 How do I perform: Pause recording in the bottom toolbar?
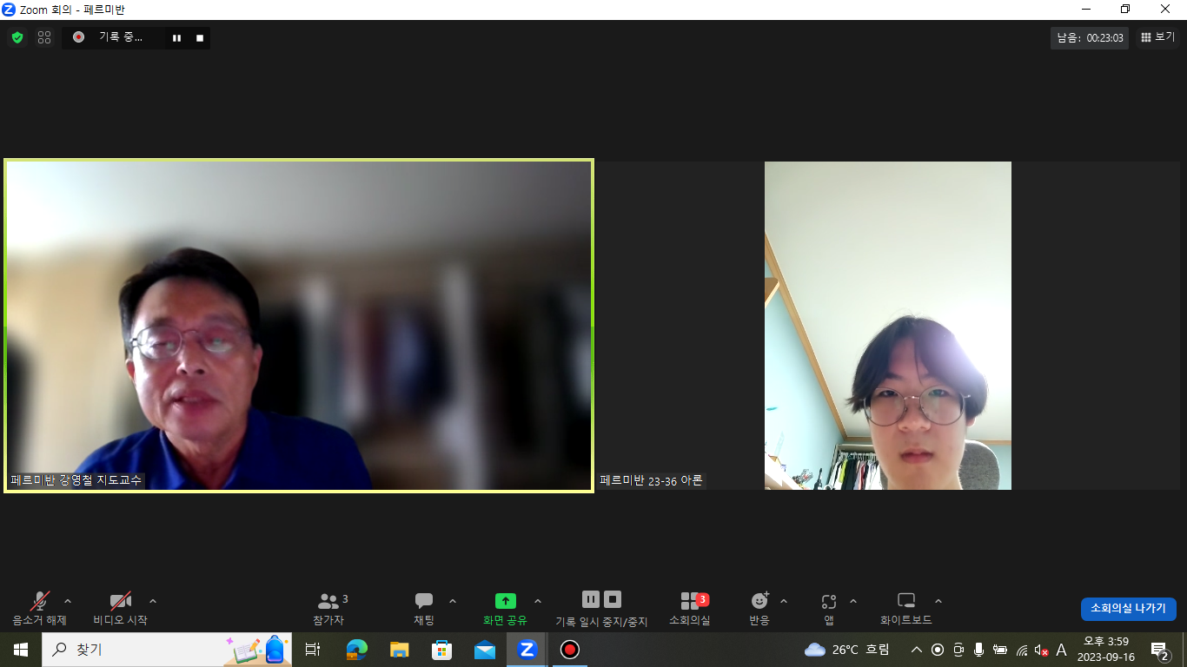[591, 599]
